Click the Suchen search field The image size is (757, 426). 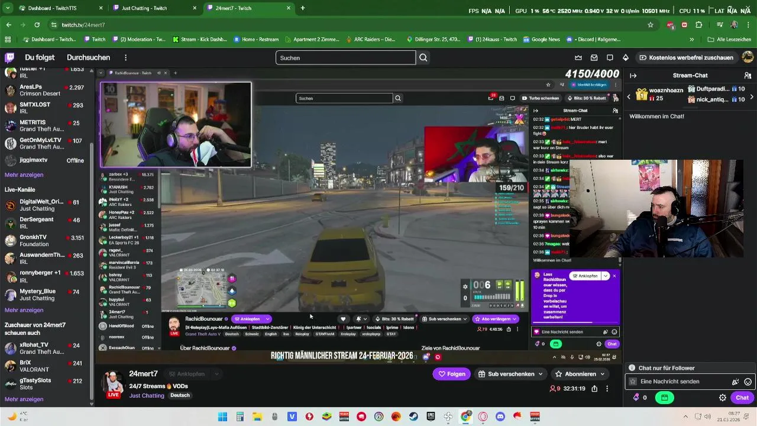[345, 57]
